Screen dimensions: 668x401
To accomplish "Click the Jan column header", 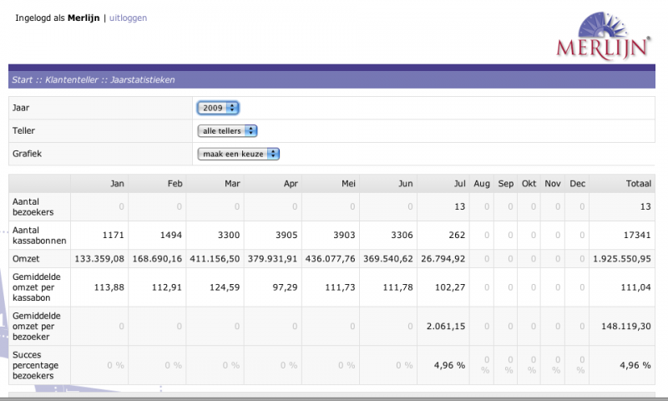I will (117, 183).
